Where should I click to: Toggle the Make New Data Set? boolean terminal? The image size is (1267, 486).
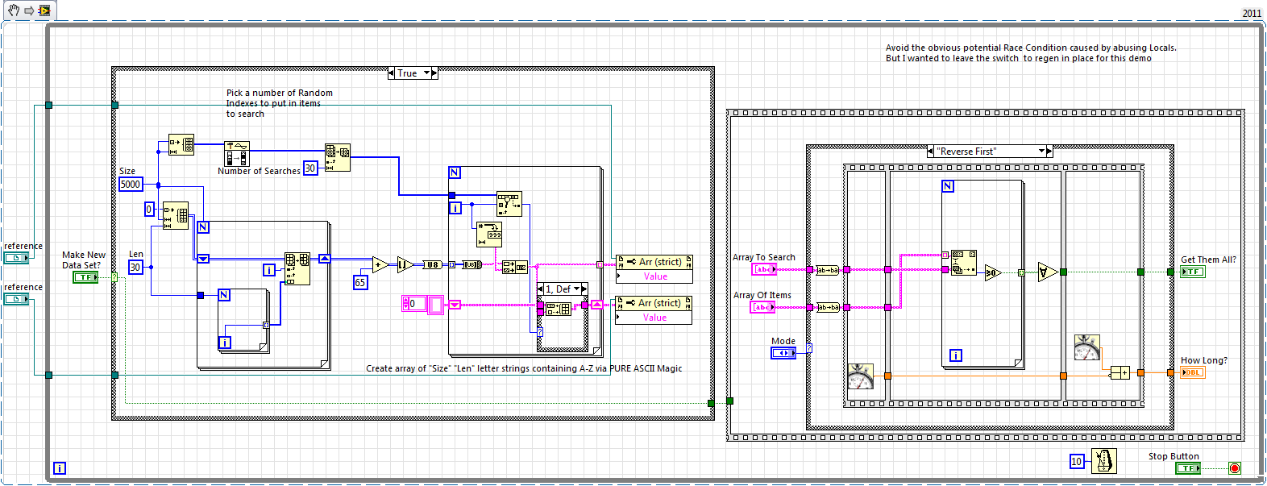pos(85,277)
